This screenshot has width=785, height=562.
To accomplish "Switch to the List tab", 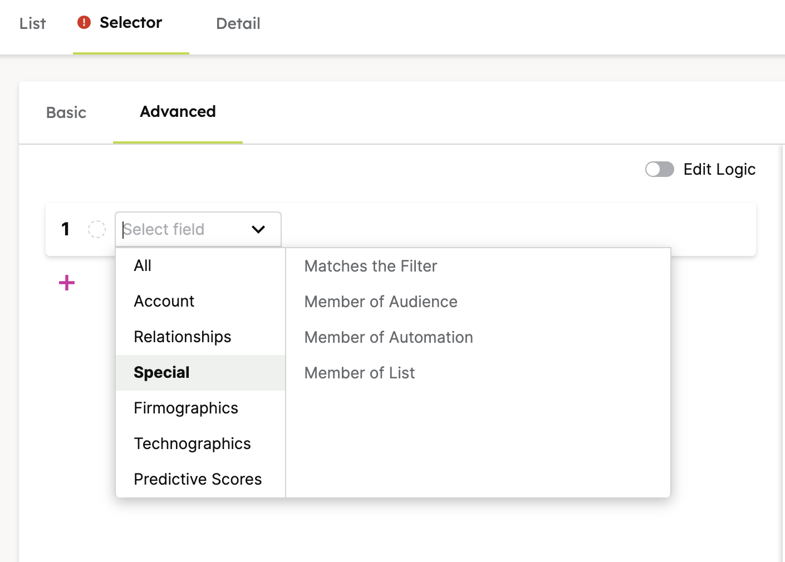I will (32, 23).
